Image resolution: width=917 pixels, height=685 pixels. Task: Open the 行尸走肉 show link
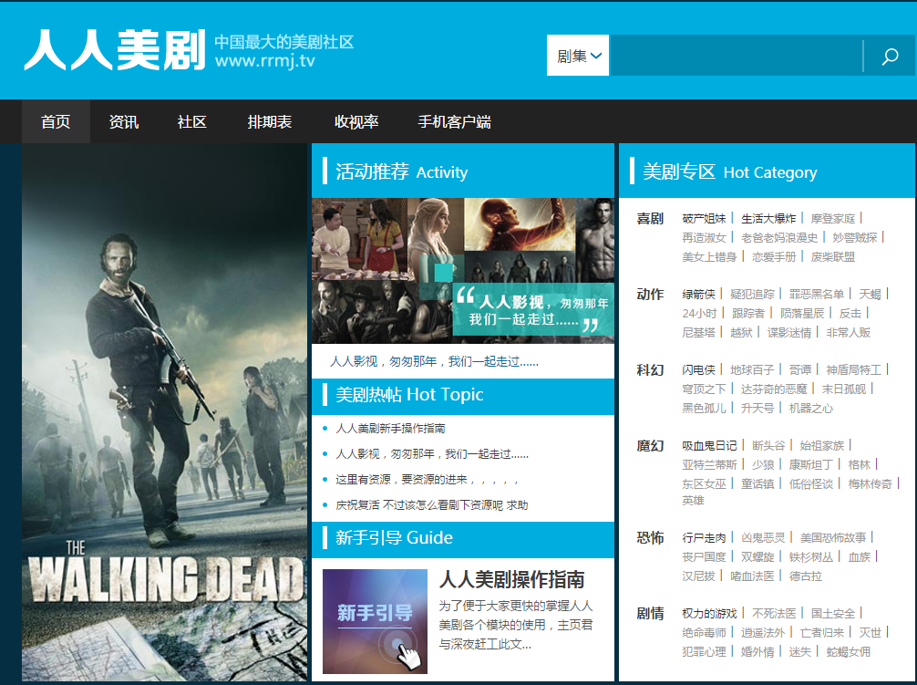click(704, 537)
